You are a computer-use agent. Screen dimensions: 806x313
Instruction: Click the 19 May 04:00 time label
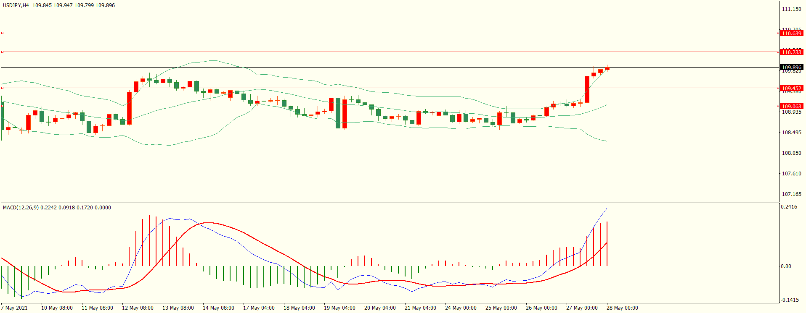pos(339,308)
